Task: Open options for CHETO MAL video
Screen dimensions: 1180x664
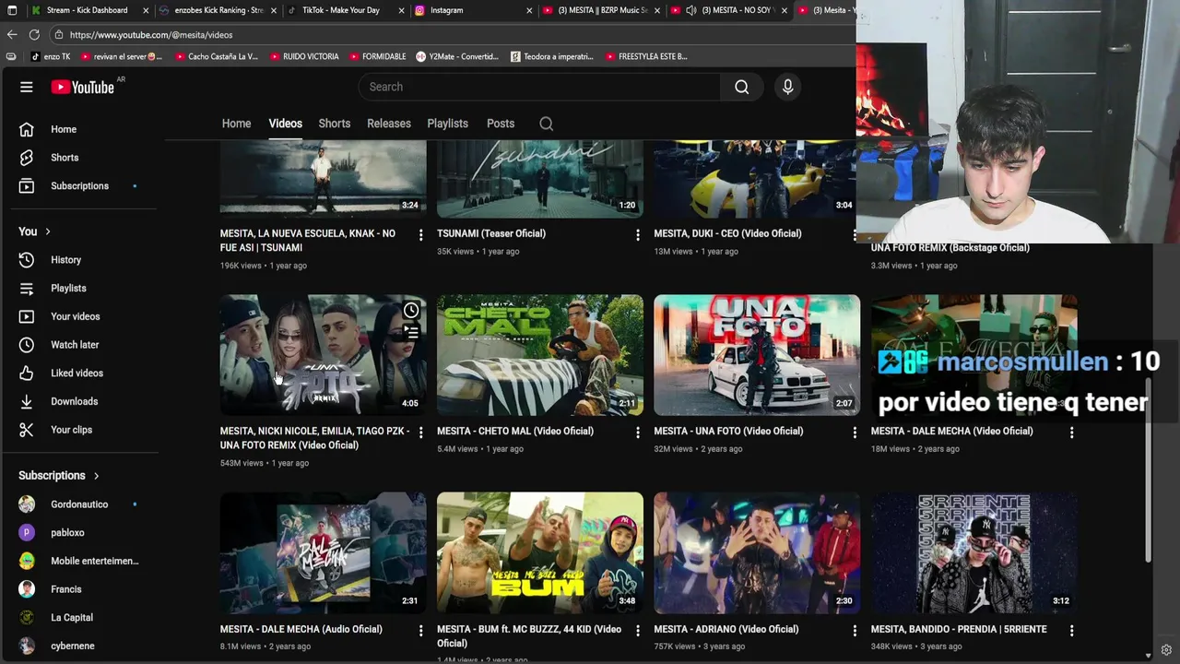Action: [x=637, y=433]
